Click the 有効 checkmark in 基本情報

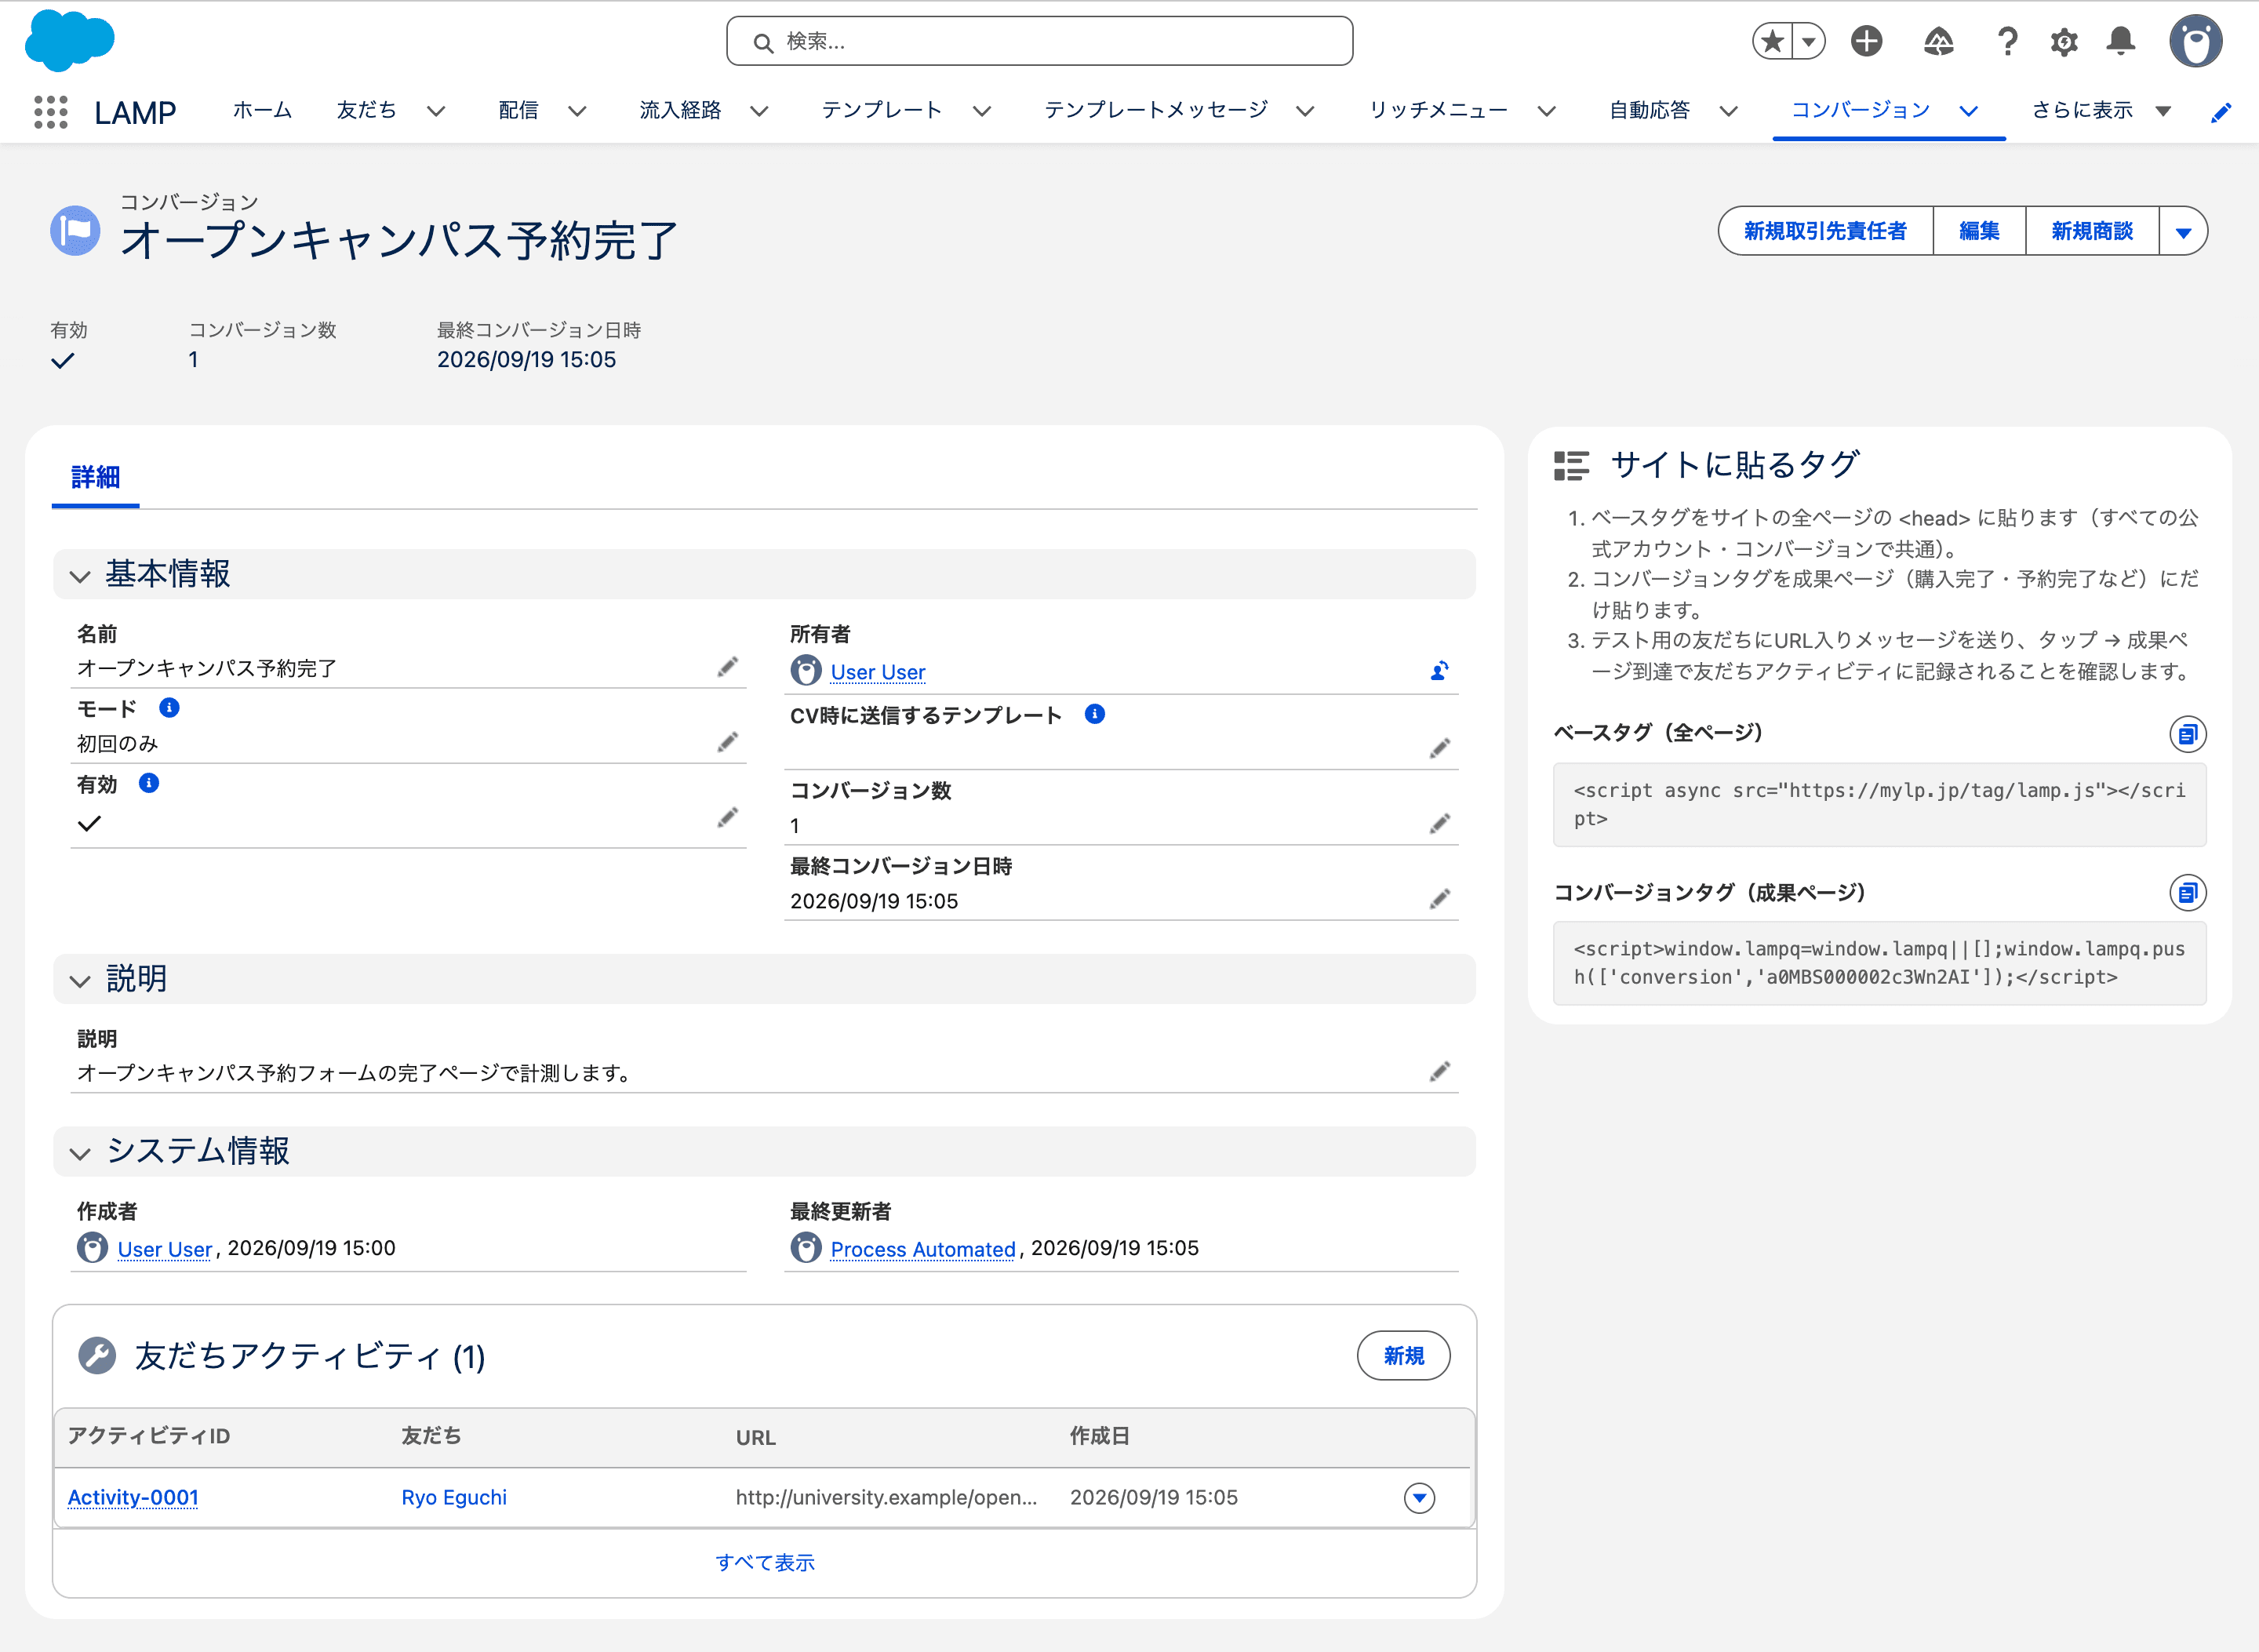coord(90,823)
